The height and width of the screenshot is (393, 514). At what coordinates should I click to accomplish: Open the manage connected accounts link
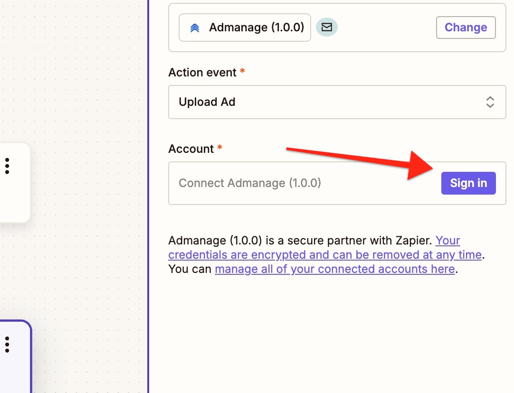(335, 269)
